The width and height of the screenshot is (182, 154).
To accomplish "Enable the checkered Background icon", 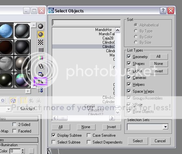I will pyautogui.click(x=41, y=42).
